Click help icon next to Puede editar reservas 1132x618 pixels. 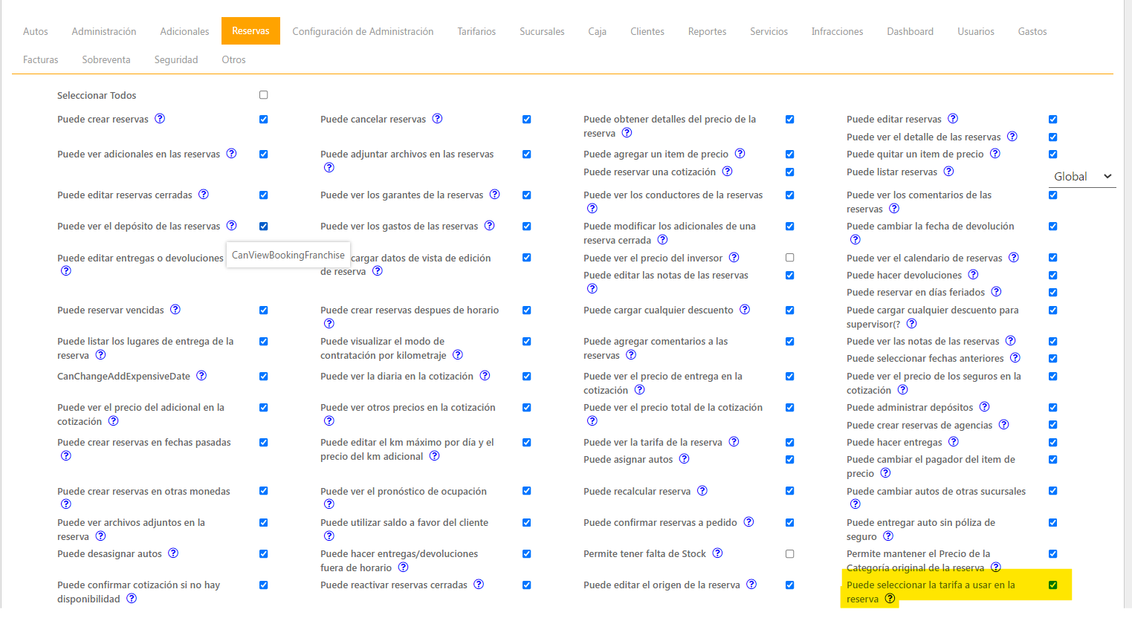[953, 119]
